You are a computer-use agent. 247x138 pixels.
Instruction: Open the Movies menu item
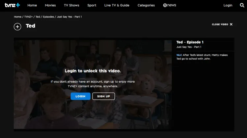pyautogui.click(x=50, y=5)
